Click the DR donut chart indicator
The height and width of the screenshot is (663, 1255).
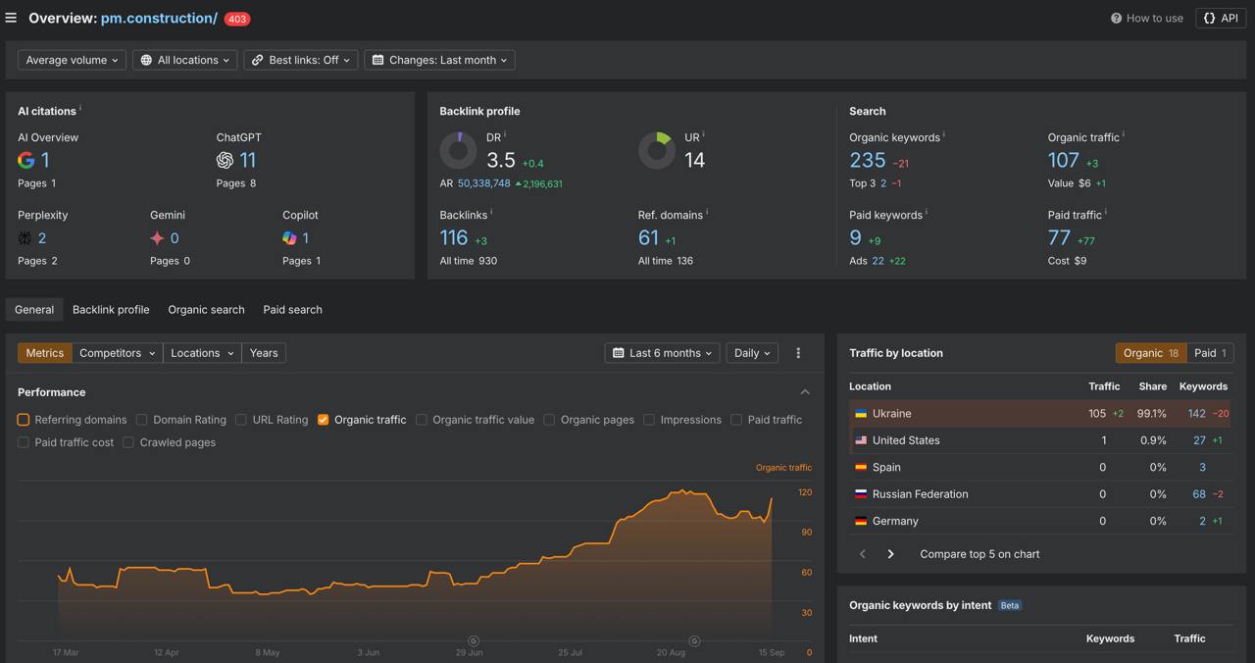point(458,151)
